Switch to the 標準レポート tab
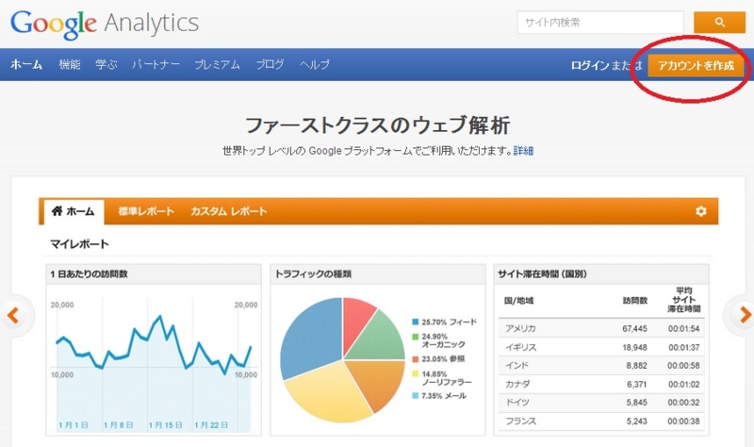The image size is (754, 447). pyautogui.click(x=146, y=211)
